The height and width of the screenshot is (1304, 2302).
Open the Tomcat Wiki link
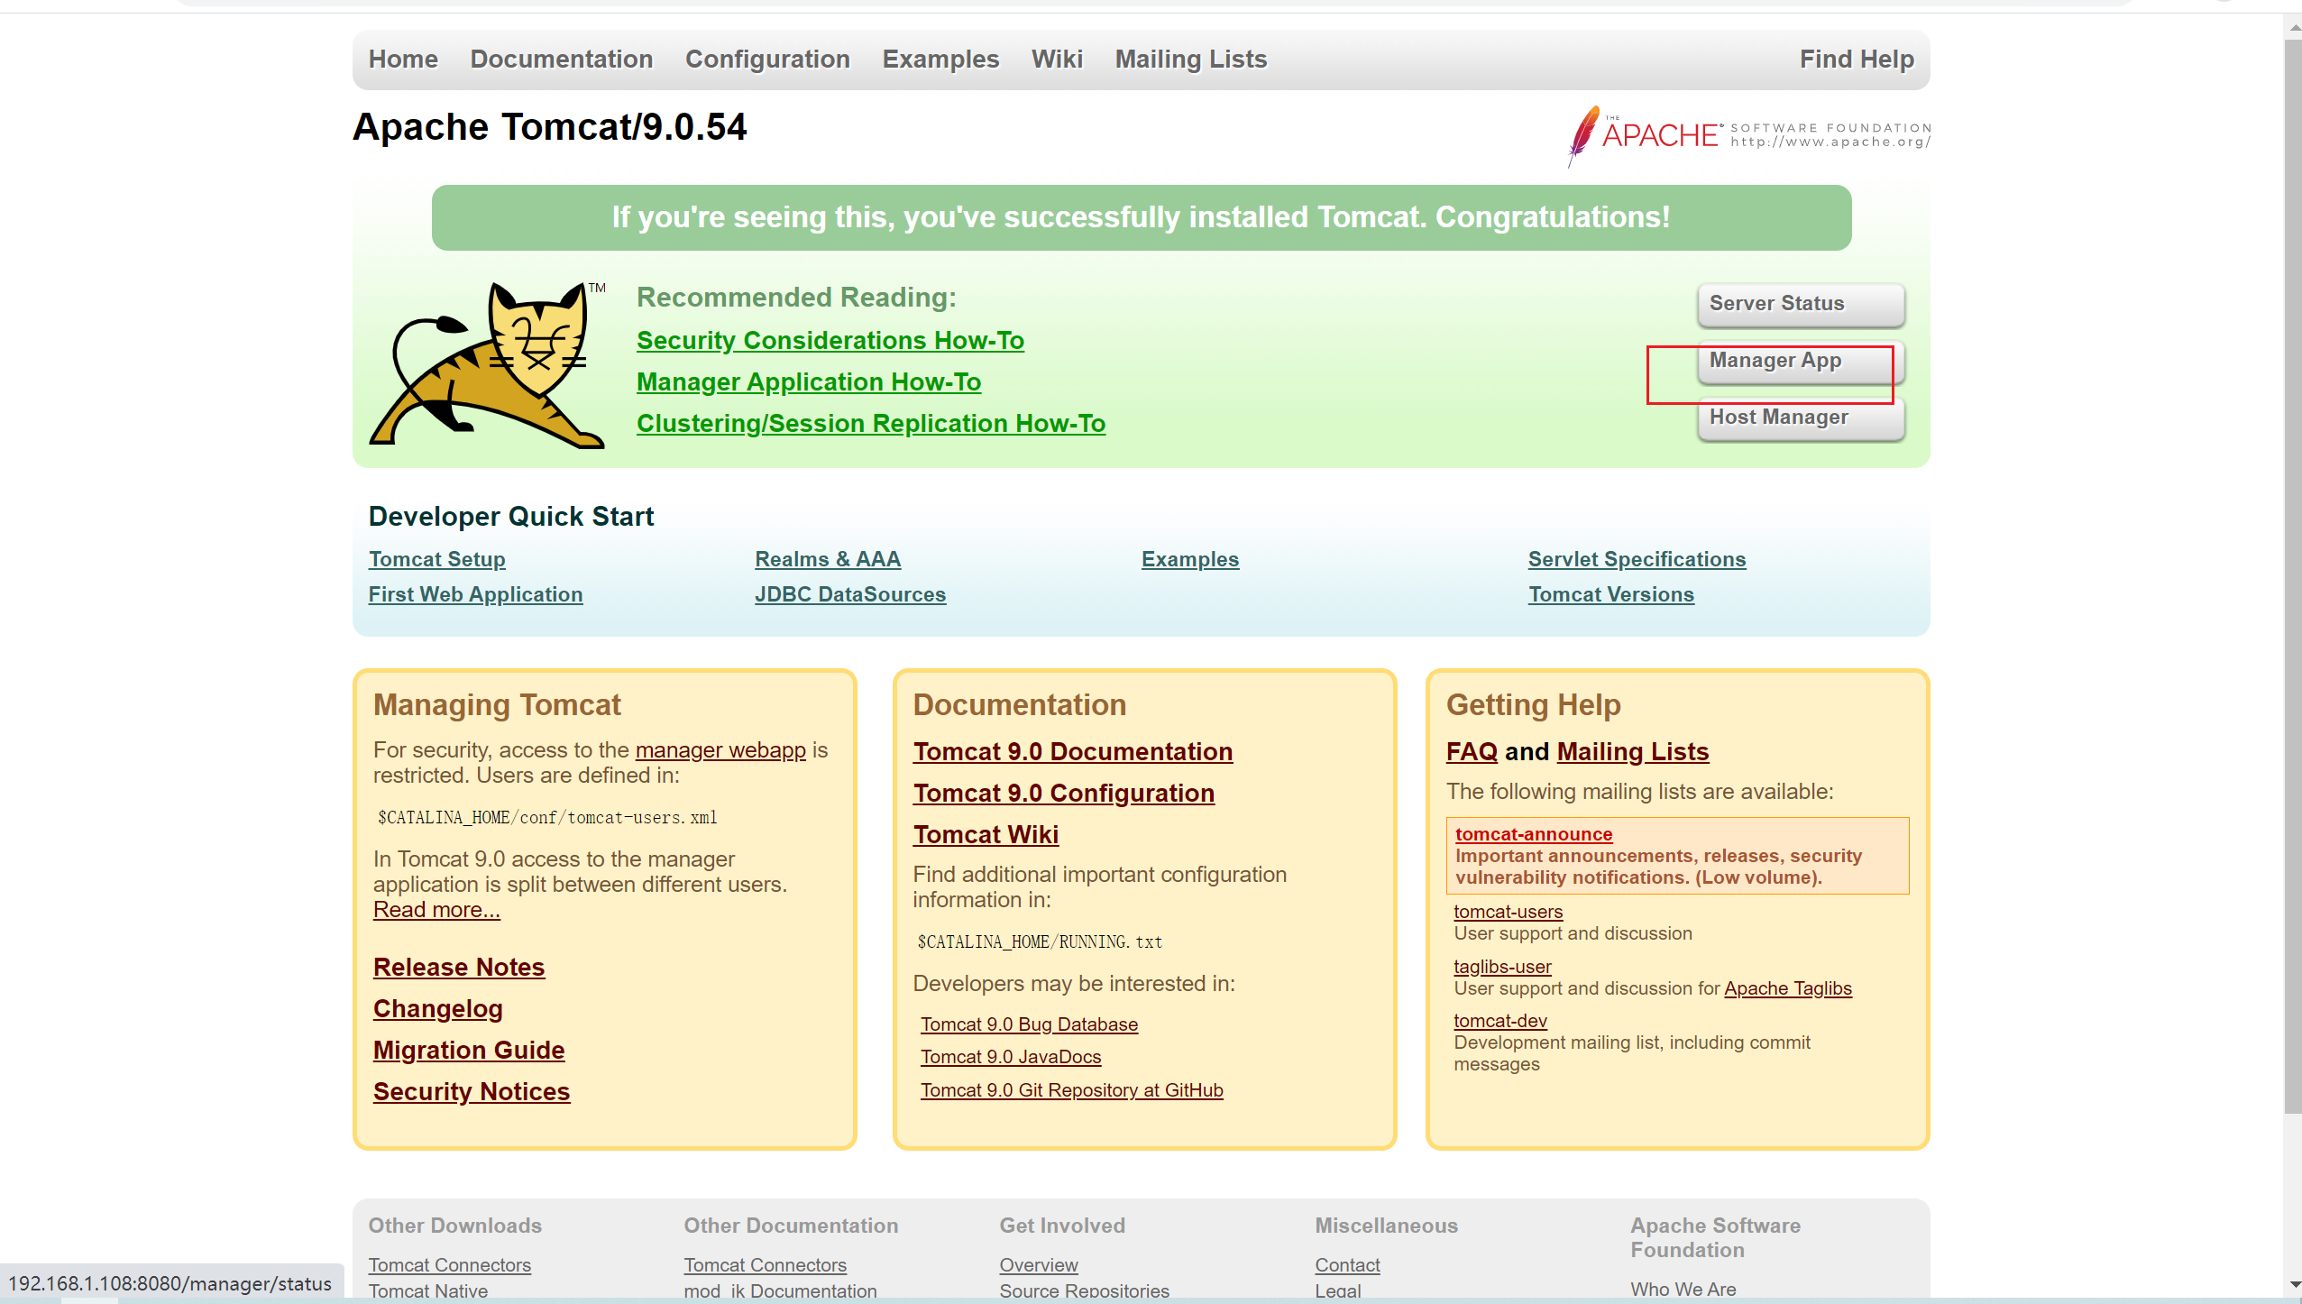(x=985, y=834)
